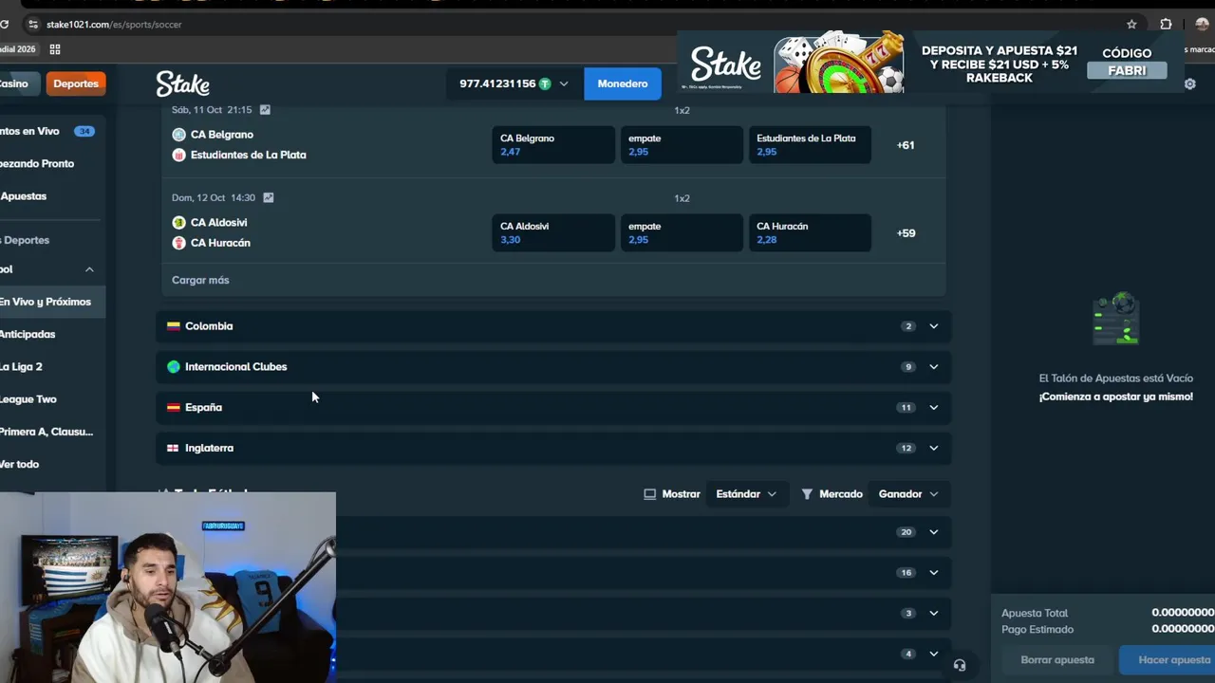
Task: Click the browser profile avatar
Action: point(1202,24)
